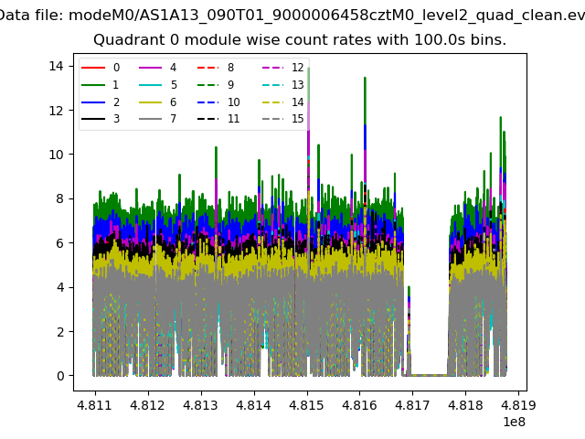Click legend label '13'
The width and height of the screenshot is (585, 439).
tap(298, 85)
